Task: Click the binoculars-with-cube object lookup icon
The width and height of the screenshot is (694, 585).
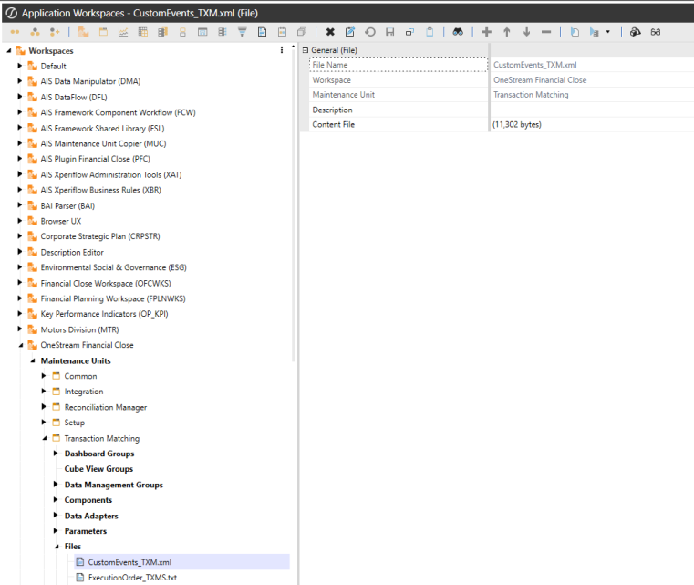Action: 636,32
